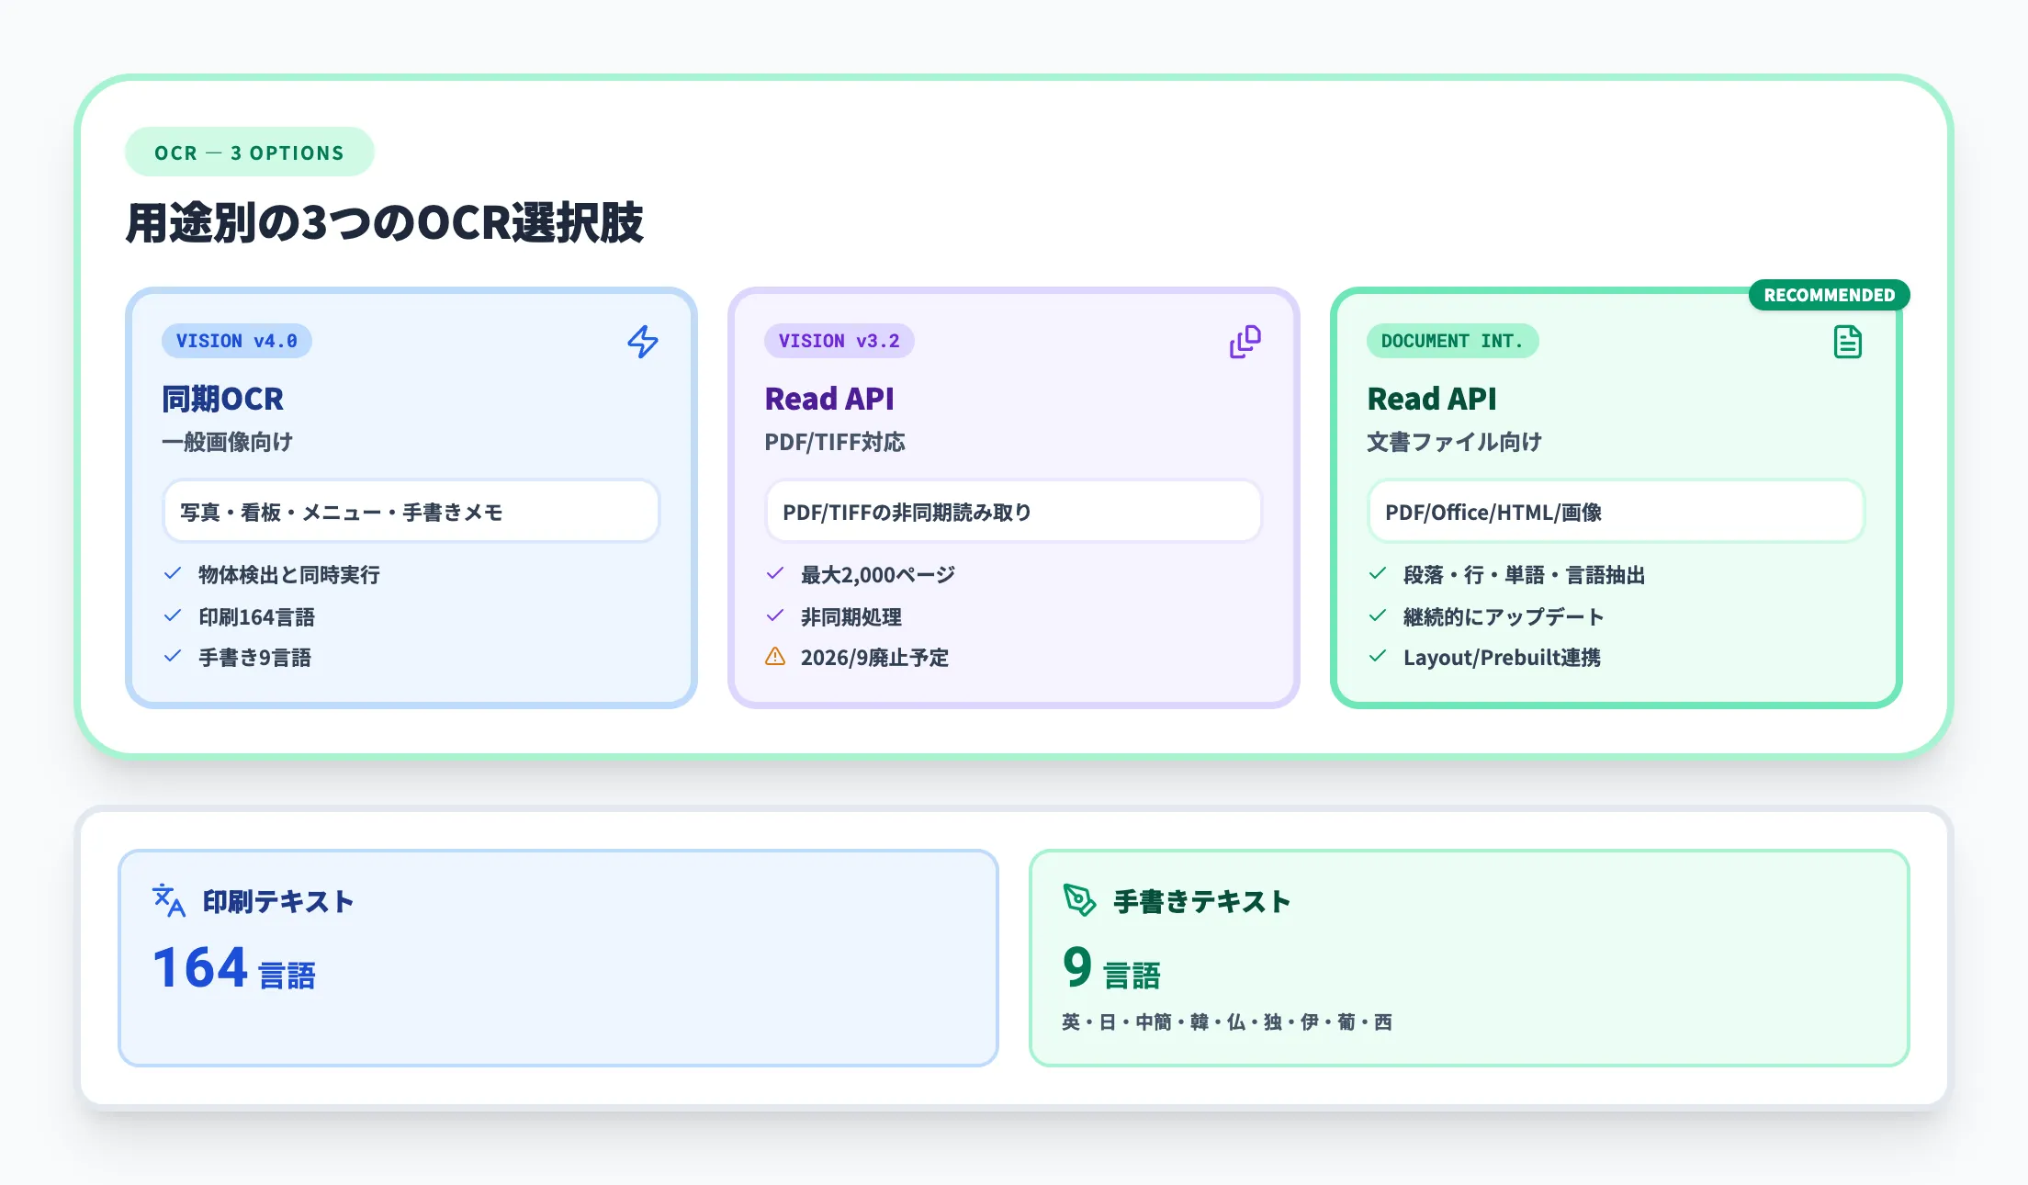
Task: Click the green OCR — 3 OPTIONS pill
Action: click(x=249, y=152)
